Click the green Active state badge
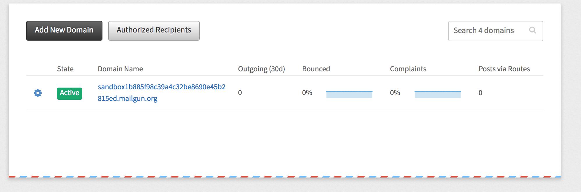This screenshot has height=192, width=581. [x=69, y=93]
